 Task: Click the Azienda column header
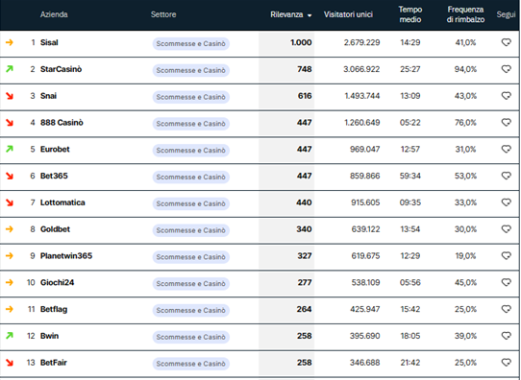(x=54, y=14)
